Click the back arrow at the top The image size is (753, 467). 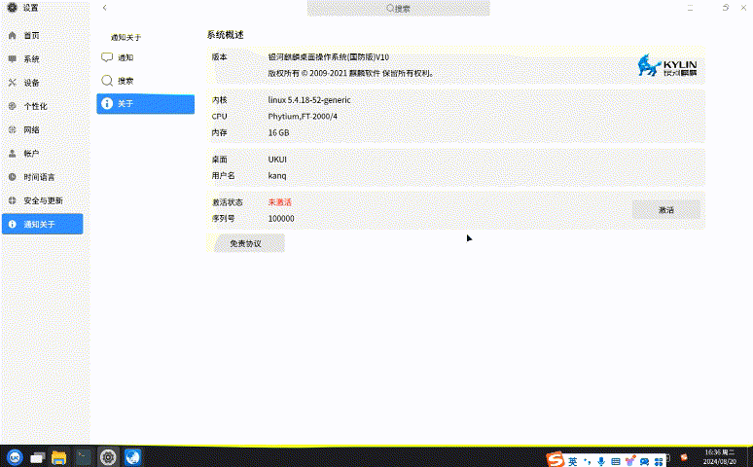tap(105, 8)
